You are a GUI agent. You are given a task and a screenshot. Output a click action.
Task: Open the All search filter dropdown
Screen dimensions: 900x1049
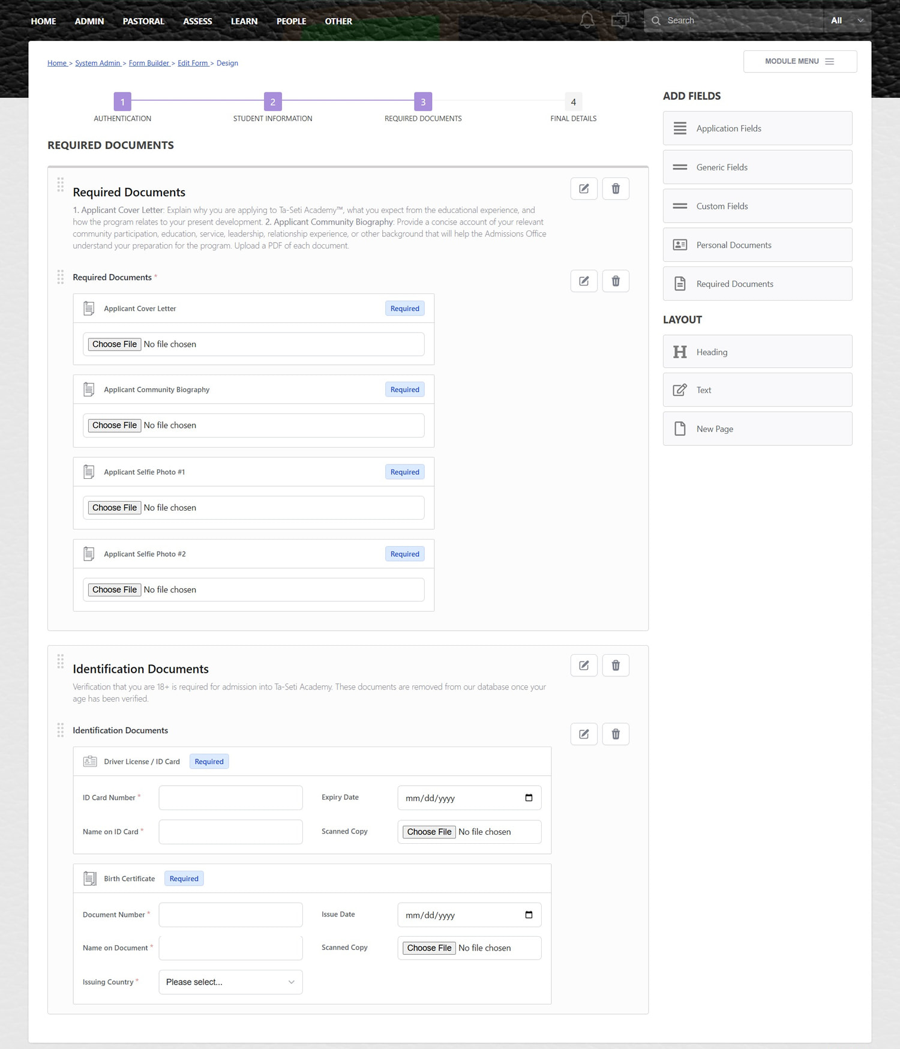(847, 20)
